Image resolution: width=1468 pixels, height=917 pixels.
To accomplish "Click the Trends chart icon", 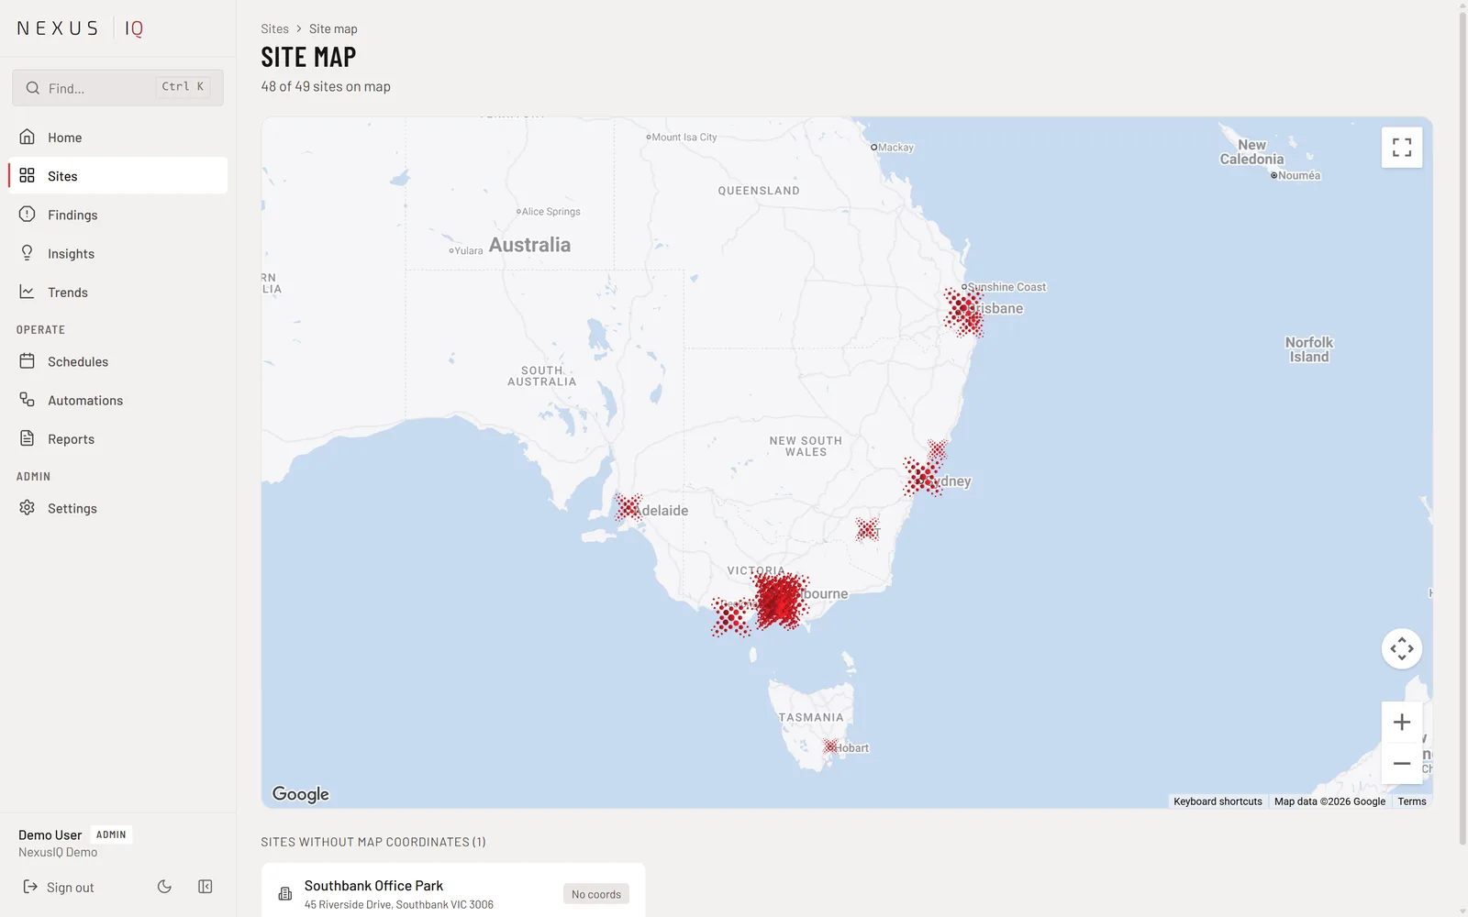I will tap(28, 292).
